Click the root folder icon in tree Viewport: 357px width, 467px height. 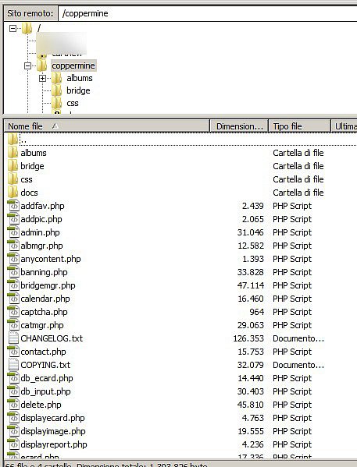pos(27,29)
